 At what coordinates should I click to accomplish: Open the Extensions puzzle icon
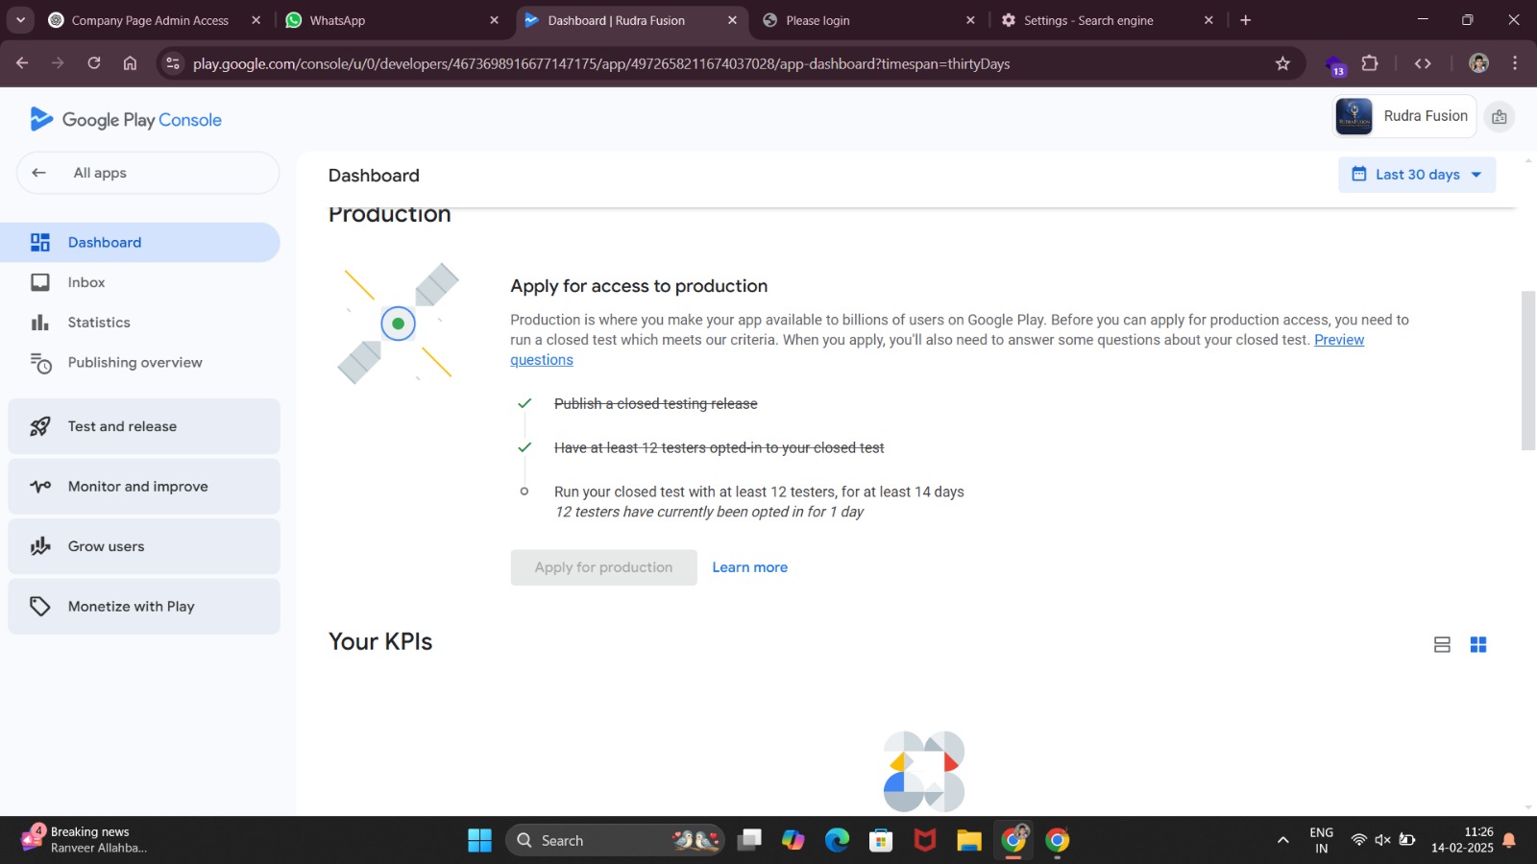click(1371, 63)
